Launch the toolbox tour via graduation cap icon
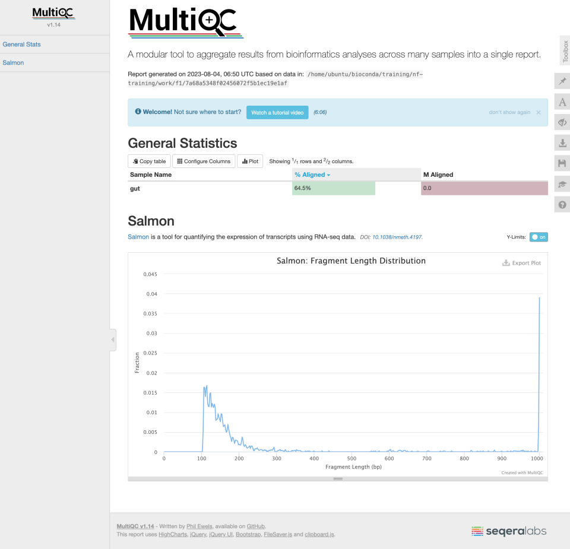 click(562, 184)
